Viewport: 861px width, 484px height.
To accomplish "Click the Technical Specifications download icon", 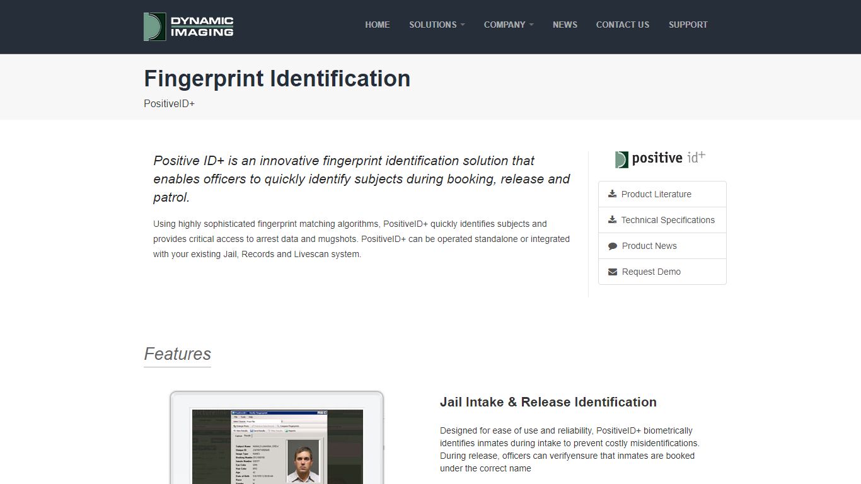I will click(612, 220).
